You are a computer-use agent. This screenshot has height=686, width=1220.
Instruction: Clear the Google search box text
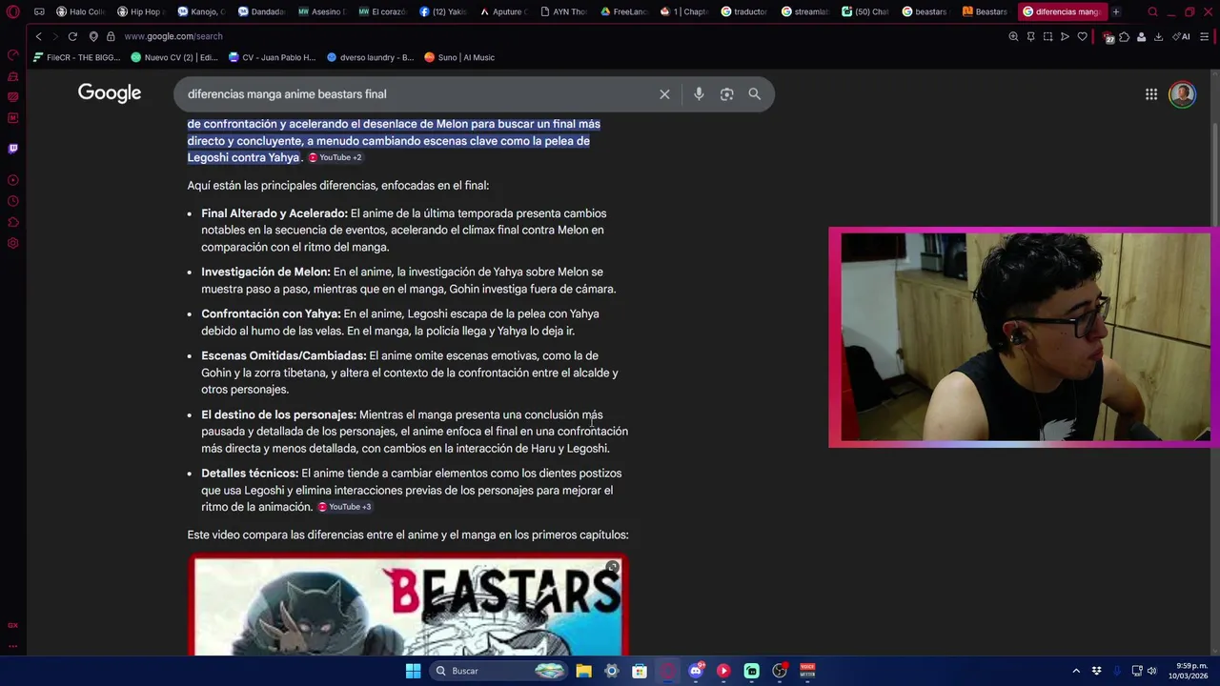664,94
